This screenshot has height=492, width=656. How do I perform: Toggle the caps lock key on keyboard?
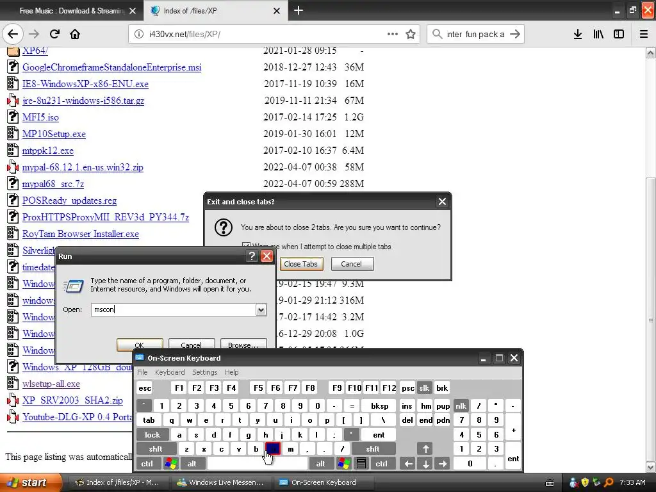tap(152, 435)
